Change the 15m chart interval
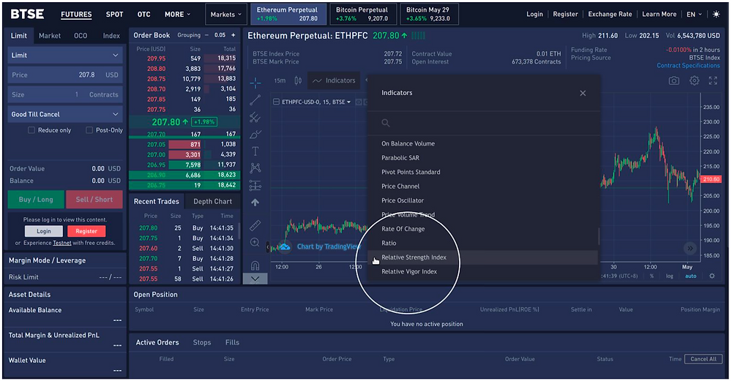Screen dimensions: 732x381 [280, 80]
